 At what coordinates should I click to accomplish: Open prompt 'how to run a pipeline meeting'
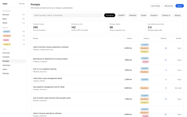(x=45, y=69)
